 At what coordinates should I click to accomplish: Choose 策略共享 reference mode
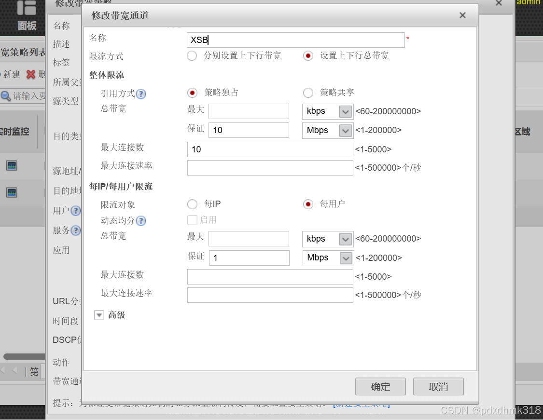click(x=308, y=93)
